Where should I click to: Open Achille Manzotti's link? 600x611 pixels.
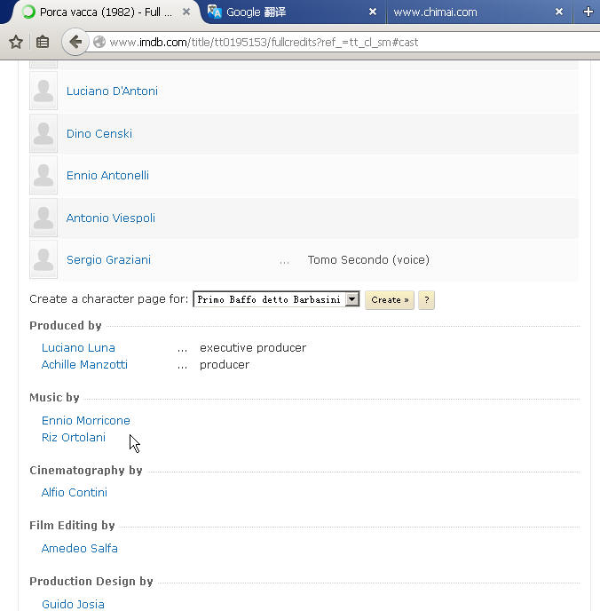coord(84,365)
